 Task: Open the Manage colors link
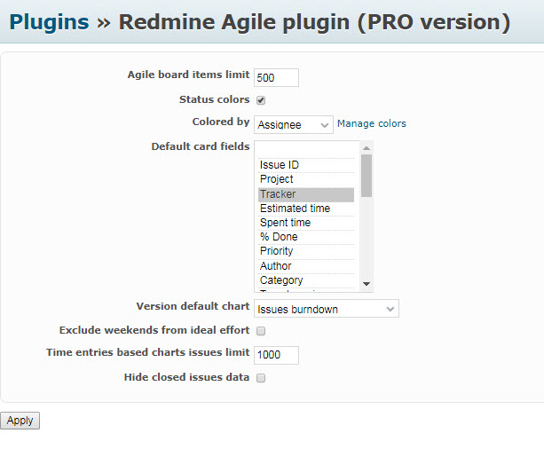pyautogui.click(x=372, y=123)
